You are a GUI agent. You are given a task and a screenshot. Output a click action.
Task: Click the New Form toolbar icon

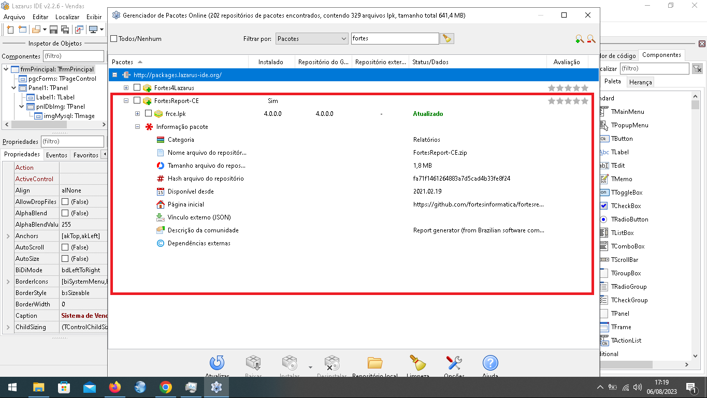22,30
